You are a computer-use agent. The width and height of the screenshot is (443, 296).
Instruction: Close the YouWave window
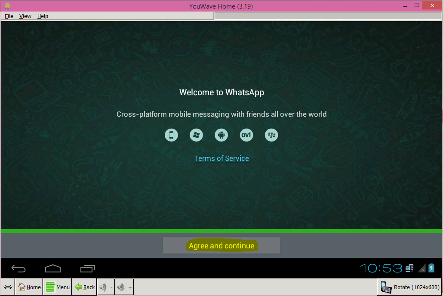(x=432, y=5)
